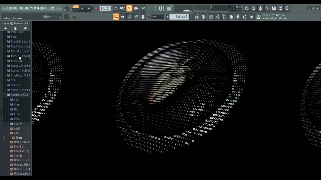
Task: Click the tempo tapper icon
Action: [245, 17]
